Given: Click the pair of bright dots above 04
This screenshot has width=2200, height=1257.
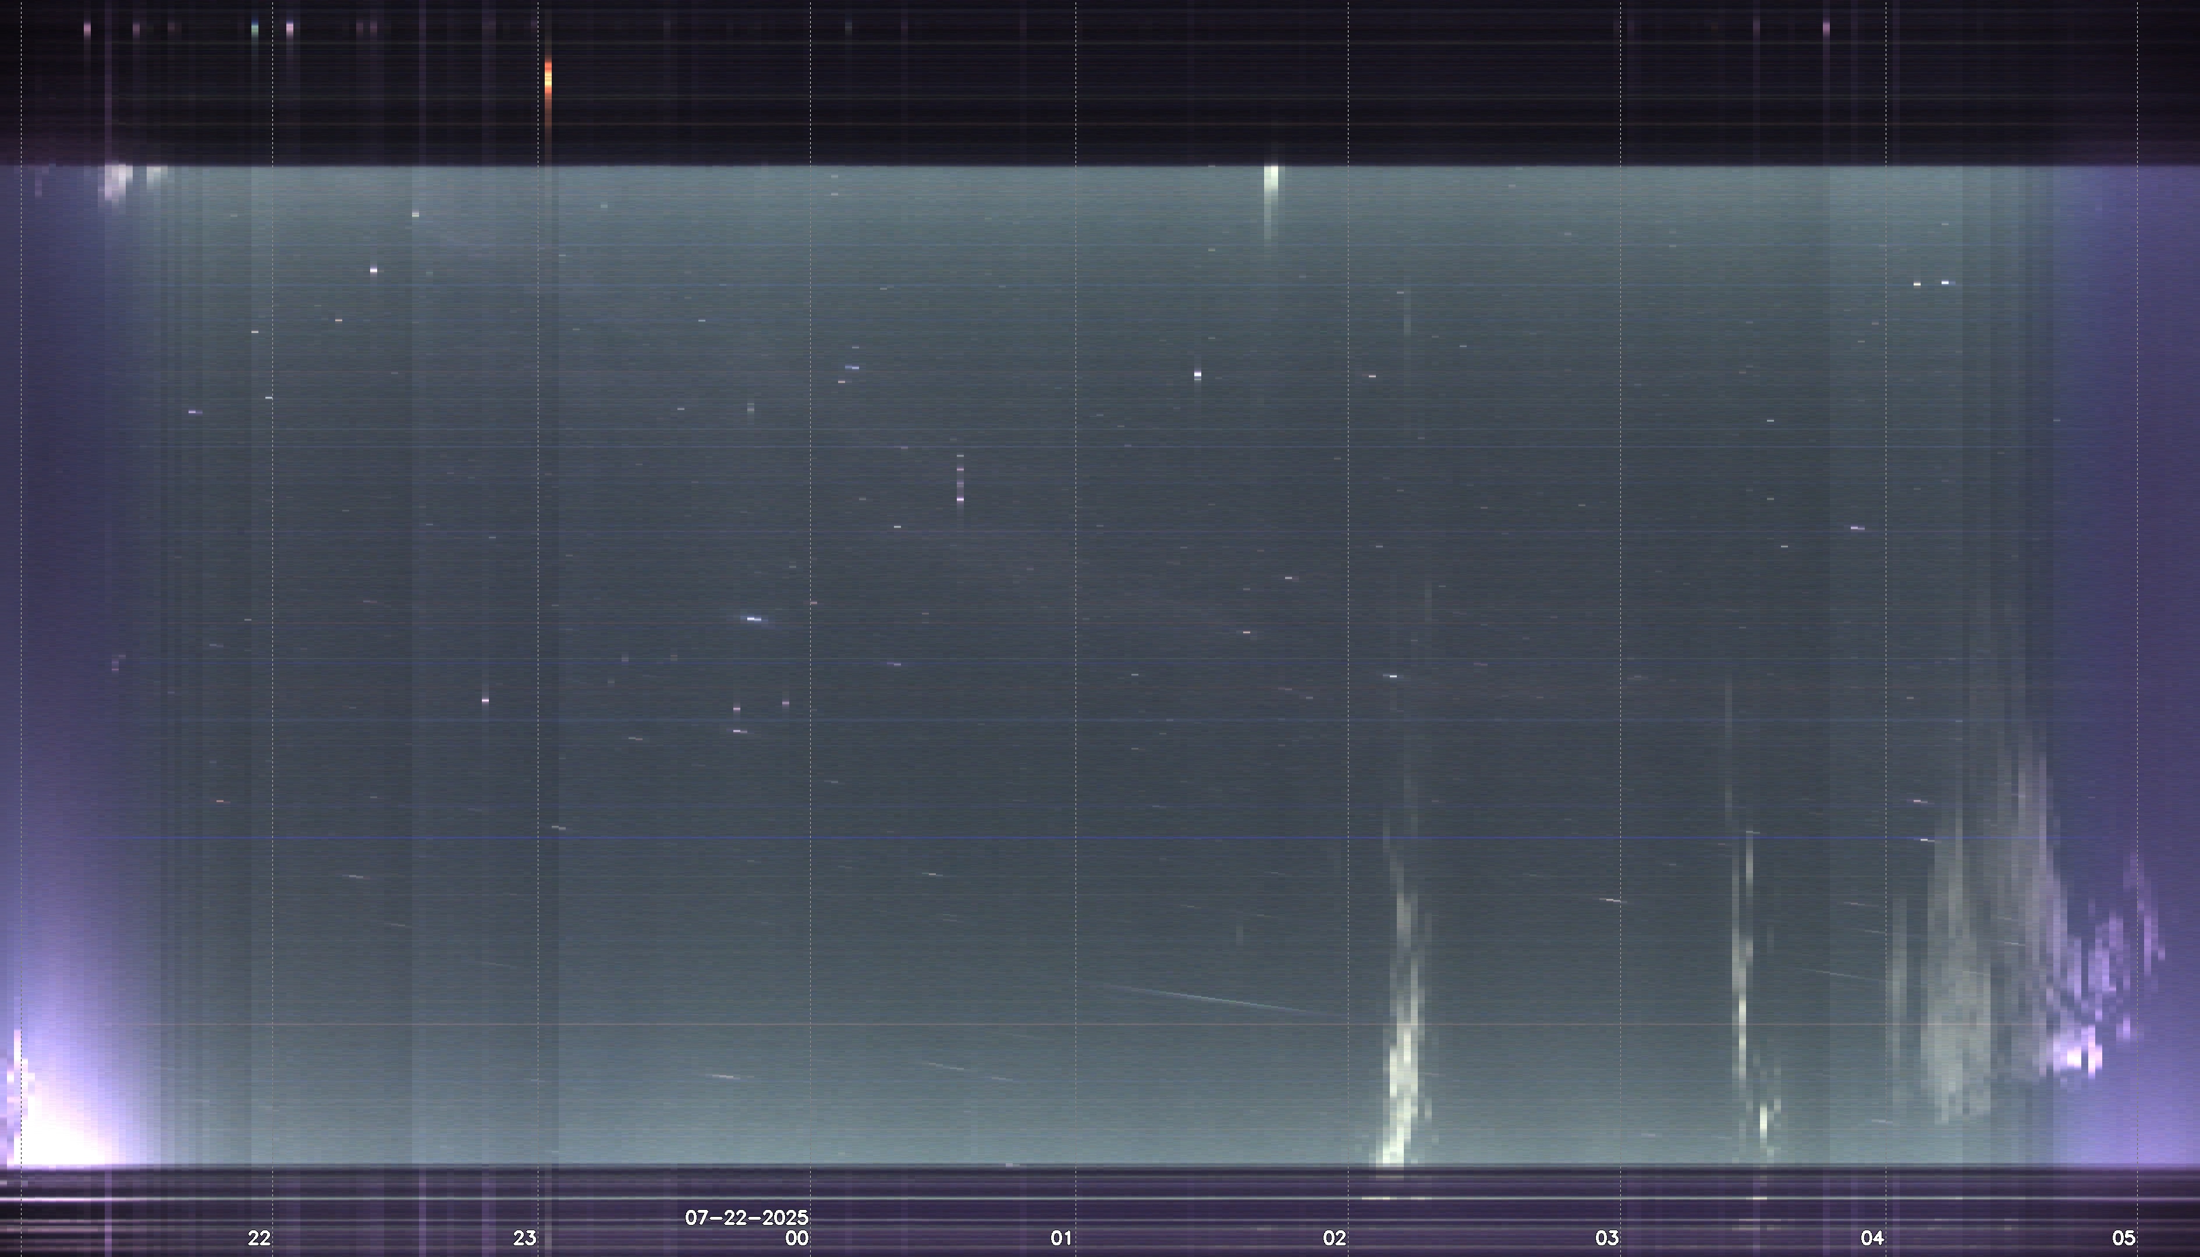Looking at the screenshot, I should click(x=1931, y=283).
